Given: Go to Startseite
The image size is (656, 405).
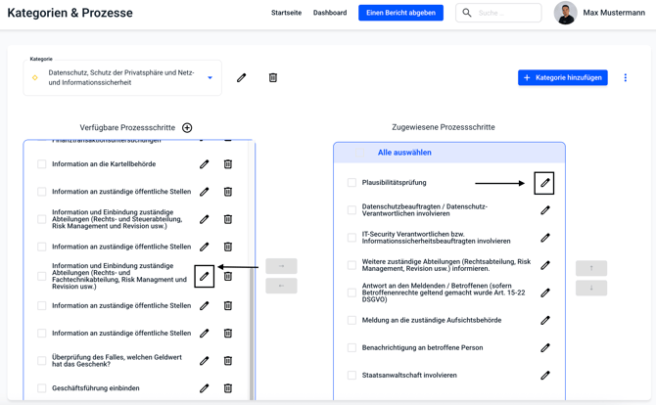Looking at the screenshot, I should [286, 13].
